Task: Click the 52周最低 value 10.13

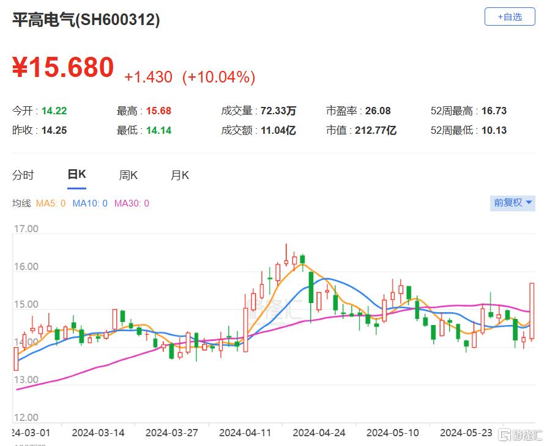Action: pyautogui.click(x=494, y=130)
